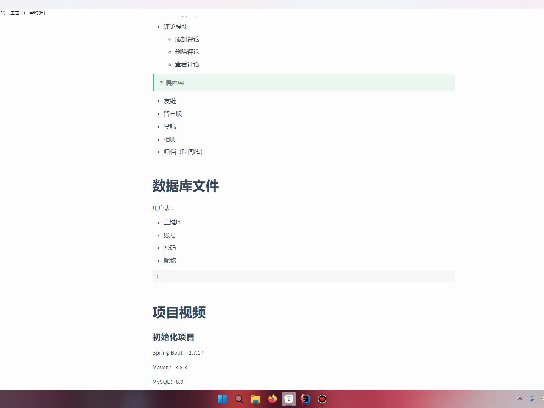544x408 pixels.
Task: Expand hidden system tray icons chevron
Action: [x=520, y=399]
